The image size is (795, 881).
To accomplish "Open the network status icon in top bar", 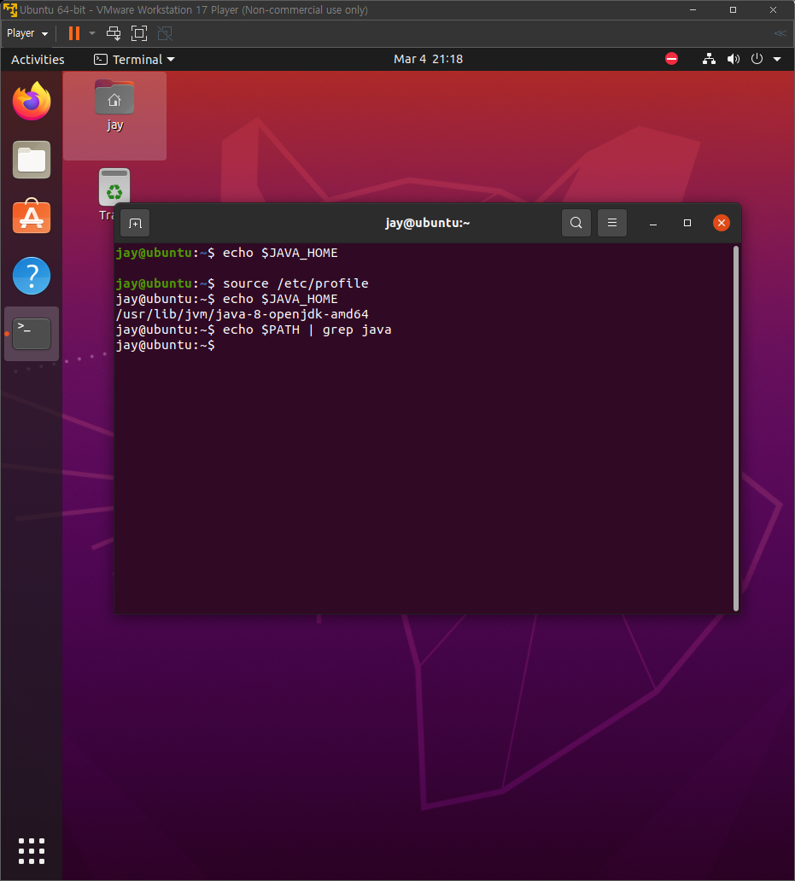I will pos(709,59).
